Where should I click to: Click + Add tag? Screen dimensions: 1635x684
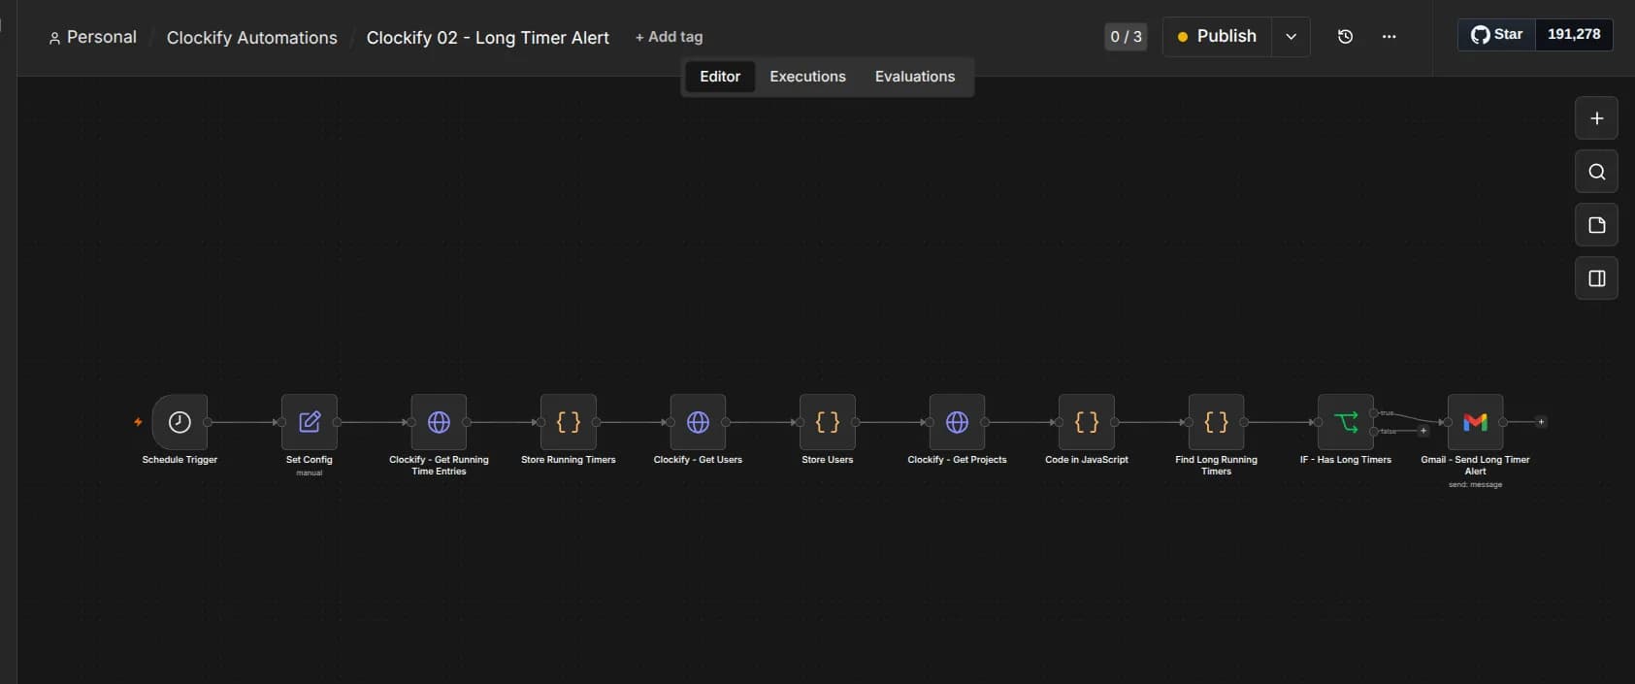pos(669,37)
